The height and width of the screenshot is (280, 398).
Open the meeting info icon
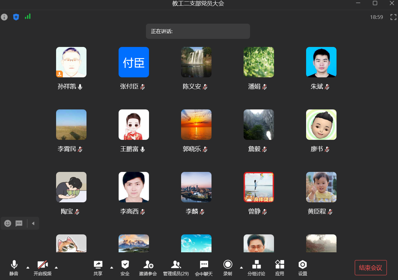click(x=4, y=17)
